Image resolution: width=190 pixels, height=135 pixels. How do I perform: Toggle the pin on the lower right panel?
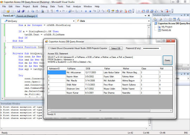[185, 74]
